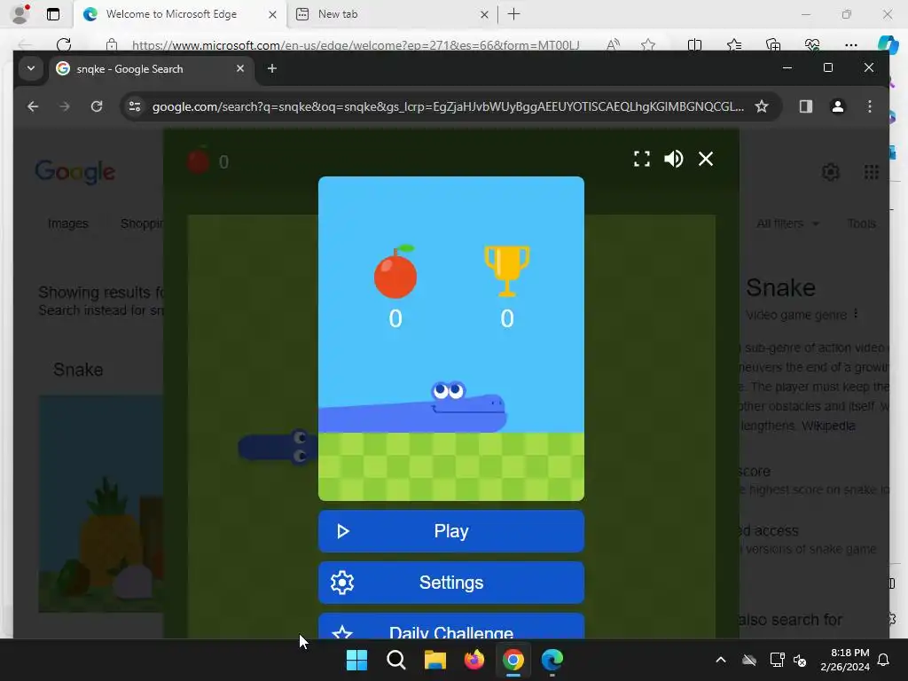
Task: Open the snake game Settings
Action: pos(451,582)
